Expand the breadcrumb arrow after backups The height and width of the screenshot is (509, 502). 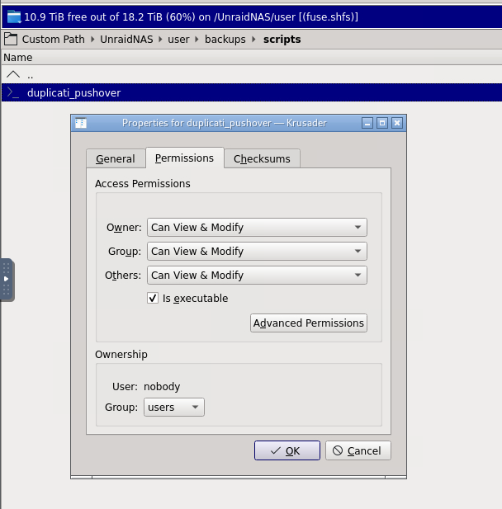tap(253, 40)
